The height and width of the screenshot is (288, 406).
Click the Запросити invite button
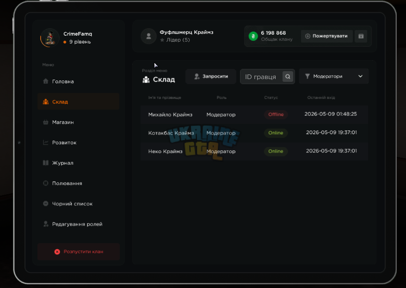pos(211,76)
